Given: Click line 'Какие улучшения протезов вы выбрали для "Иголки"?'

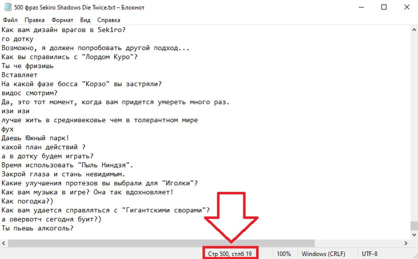Looking at the screenshot, I should (x=100, y=183).
